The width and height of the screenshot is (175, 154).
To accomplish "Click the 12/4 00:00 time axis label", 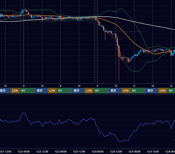I will click(98, 151).
